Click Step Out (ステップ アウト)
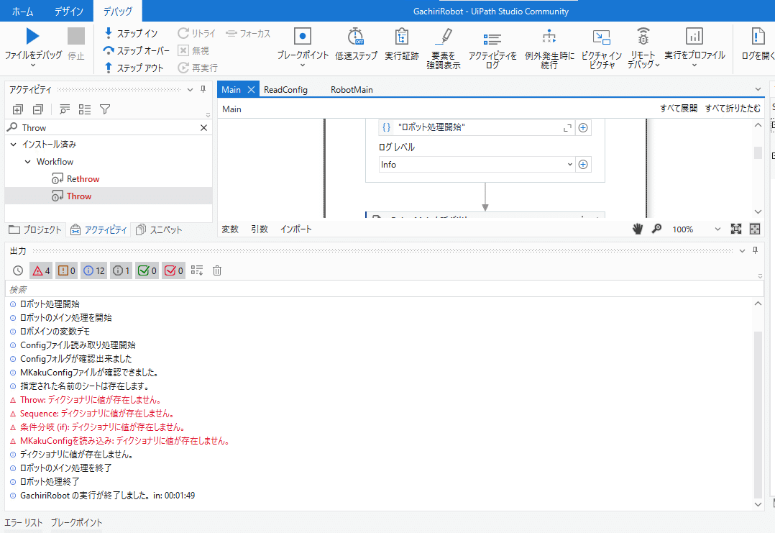 [x=134, y=68]
